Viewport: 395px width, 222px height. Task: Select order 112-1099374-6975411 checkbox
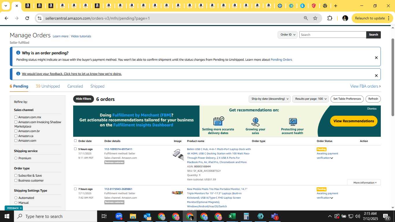75,149
